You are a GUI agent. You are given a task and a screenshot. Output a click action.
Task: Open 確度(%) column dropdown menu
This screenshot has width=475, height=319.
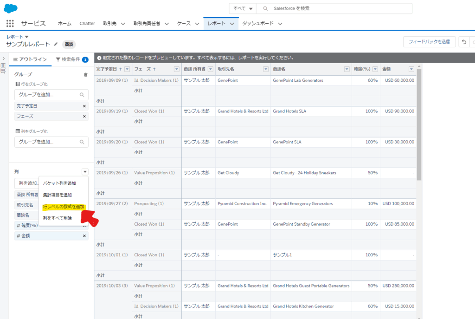click(375, 69)
